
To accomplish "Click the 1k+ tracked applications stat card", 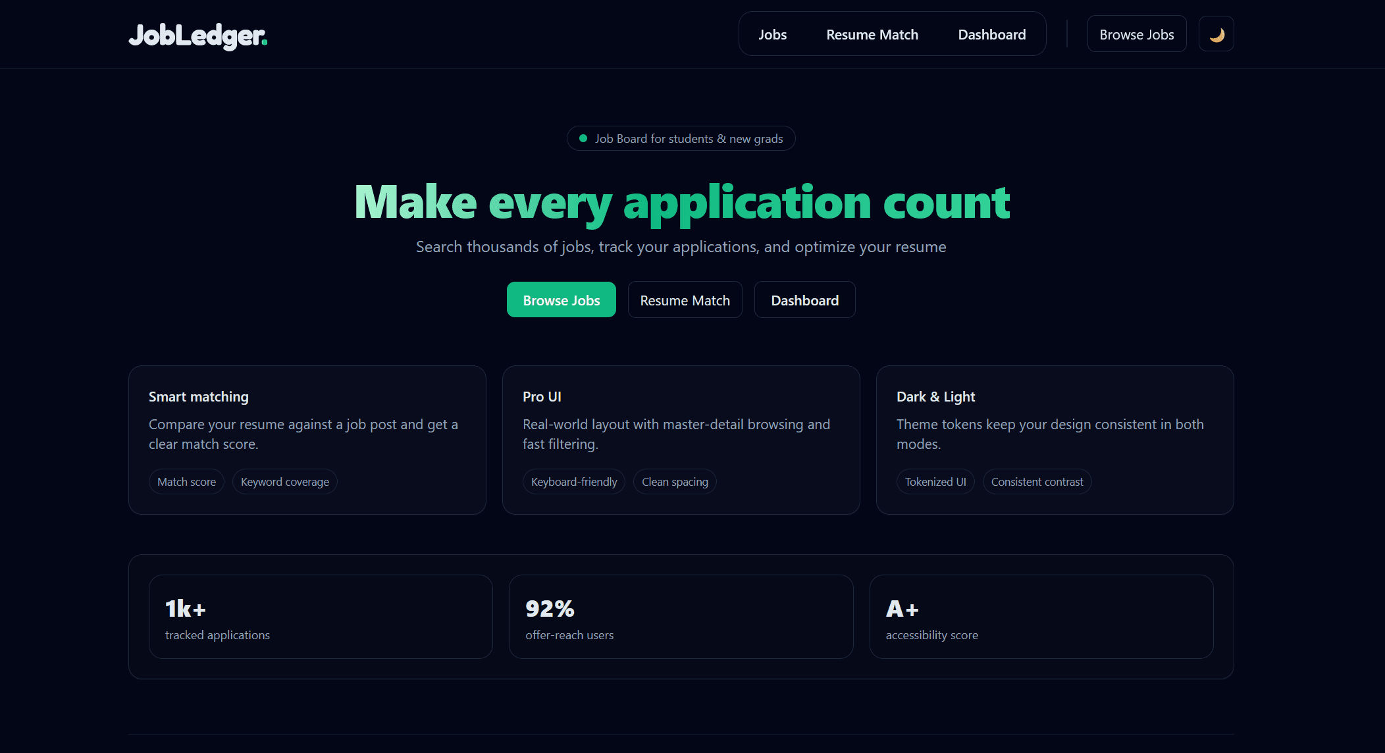I will pyautogui.click(x=321, y=616).
